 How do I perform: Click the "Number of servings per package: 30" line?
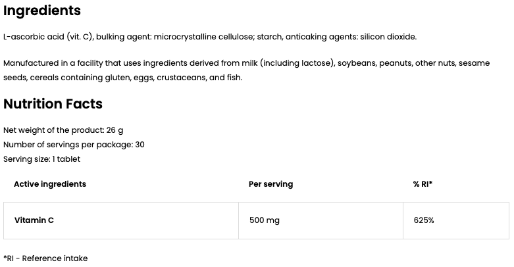pos(74,144)
